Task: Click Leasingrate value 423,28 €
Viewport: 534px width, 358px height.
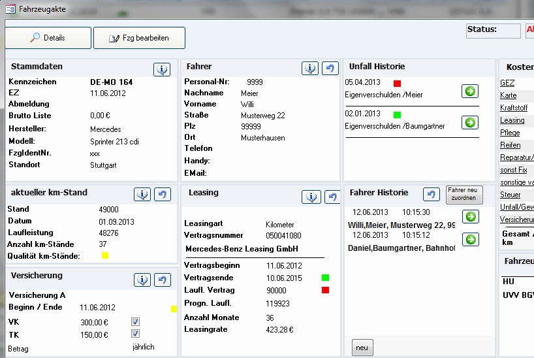Action: pyautogui.click(x=279, y=330)
